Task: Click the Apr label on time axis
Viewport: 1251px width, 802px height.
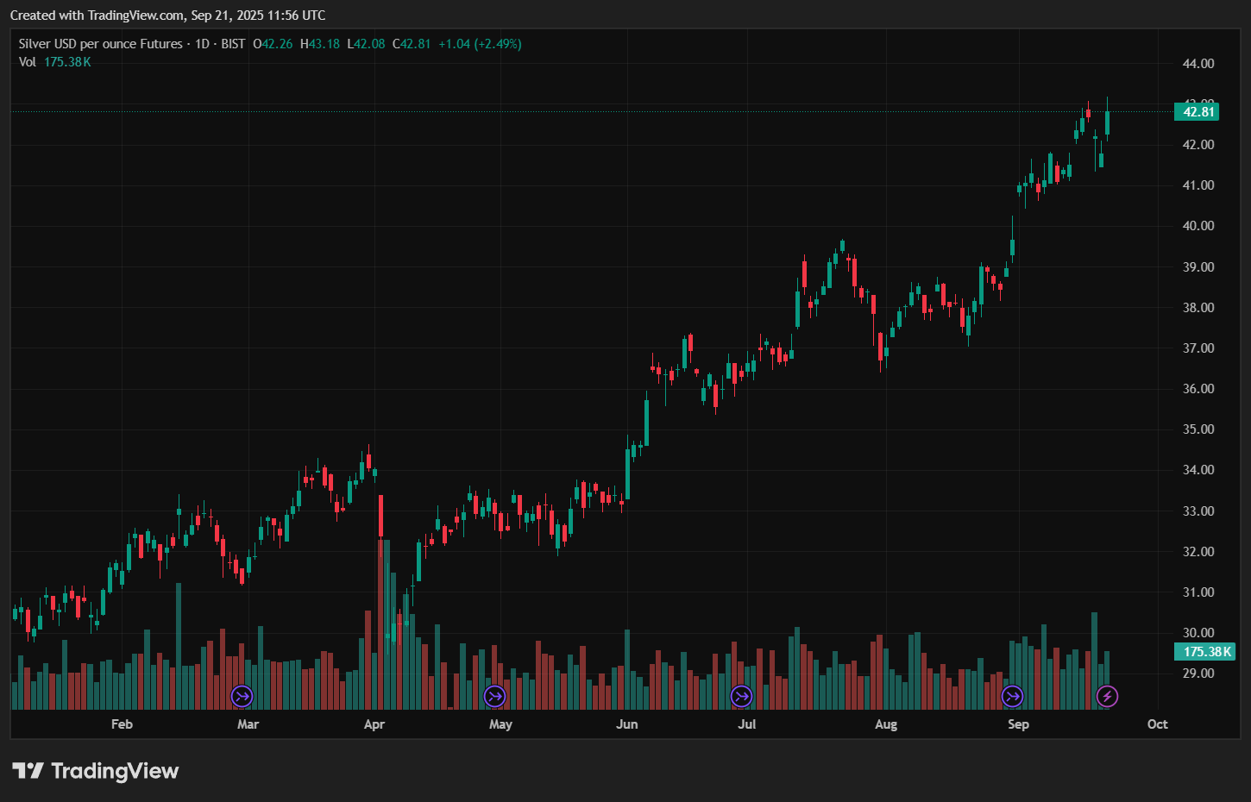Action: point(374,724)
